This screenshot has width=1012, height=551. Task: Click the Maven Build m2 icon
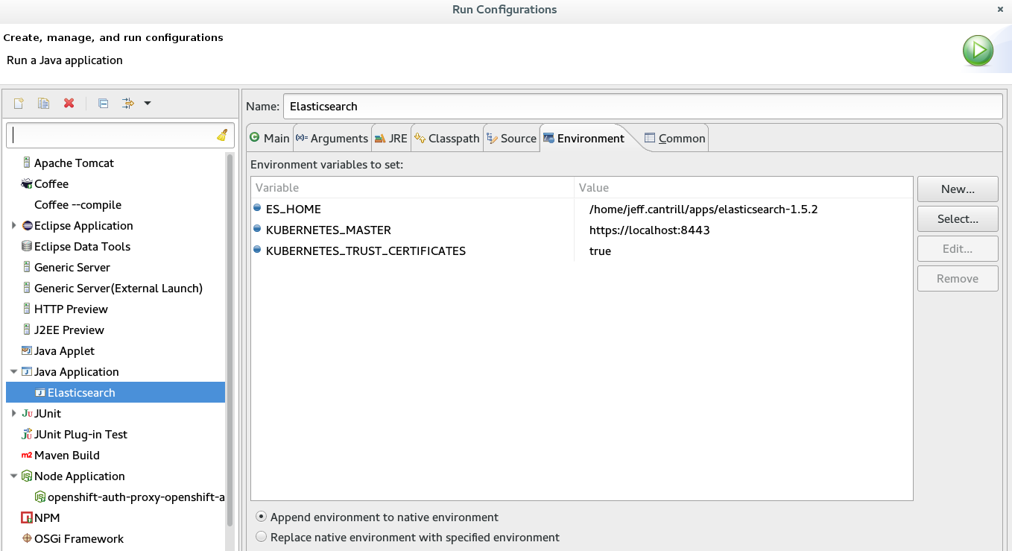(x=27, y=455)
